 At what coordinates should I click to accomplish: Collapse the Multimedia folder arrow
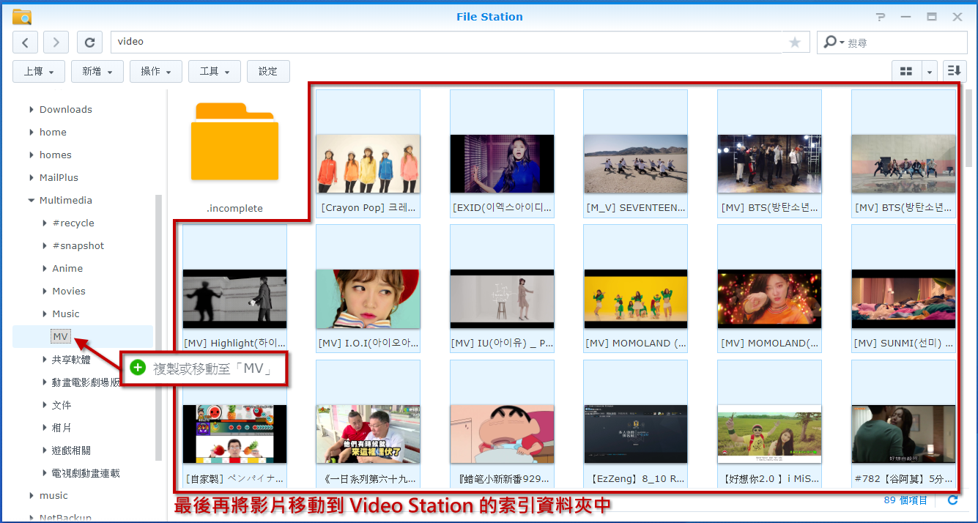32,201
